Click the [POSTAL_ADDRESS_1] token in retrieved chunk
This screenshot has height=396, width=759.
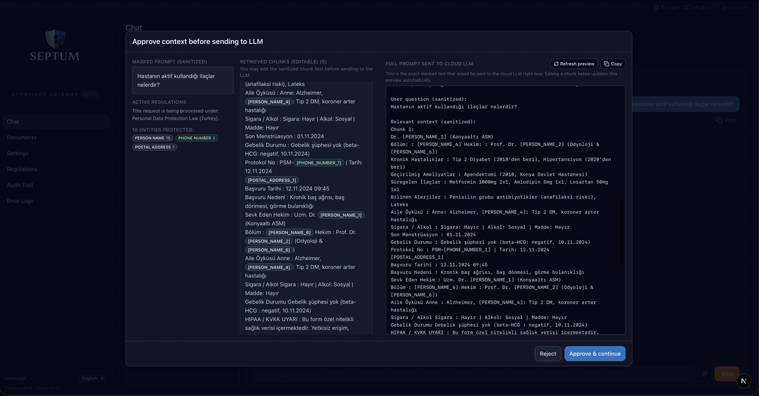click(x=272, y=180)
